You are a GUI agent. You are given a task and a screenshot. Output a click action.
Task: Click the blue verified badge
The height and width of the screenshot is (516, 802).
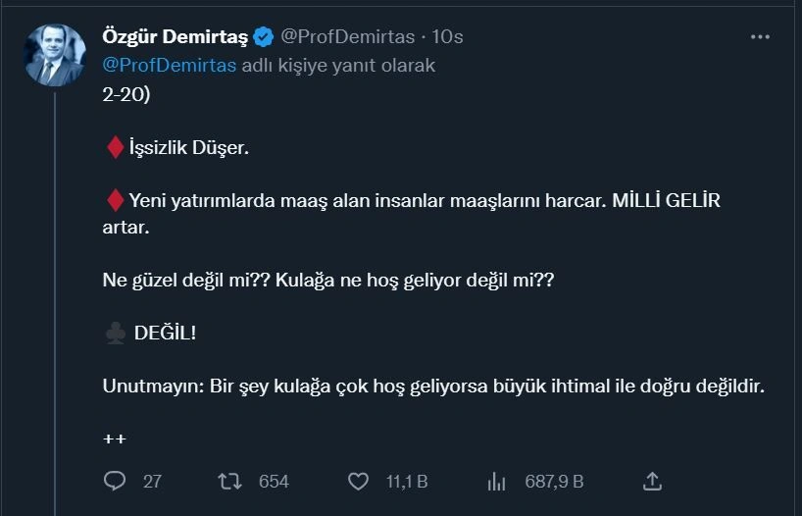pyautogui.click(x=264, y=37)
